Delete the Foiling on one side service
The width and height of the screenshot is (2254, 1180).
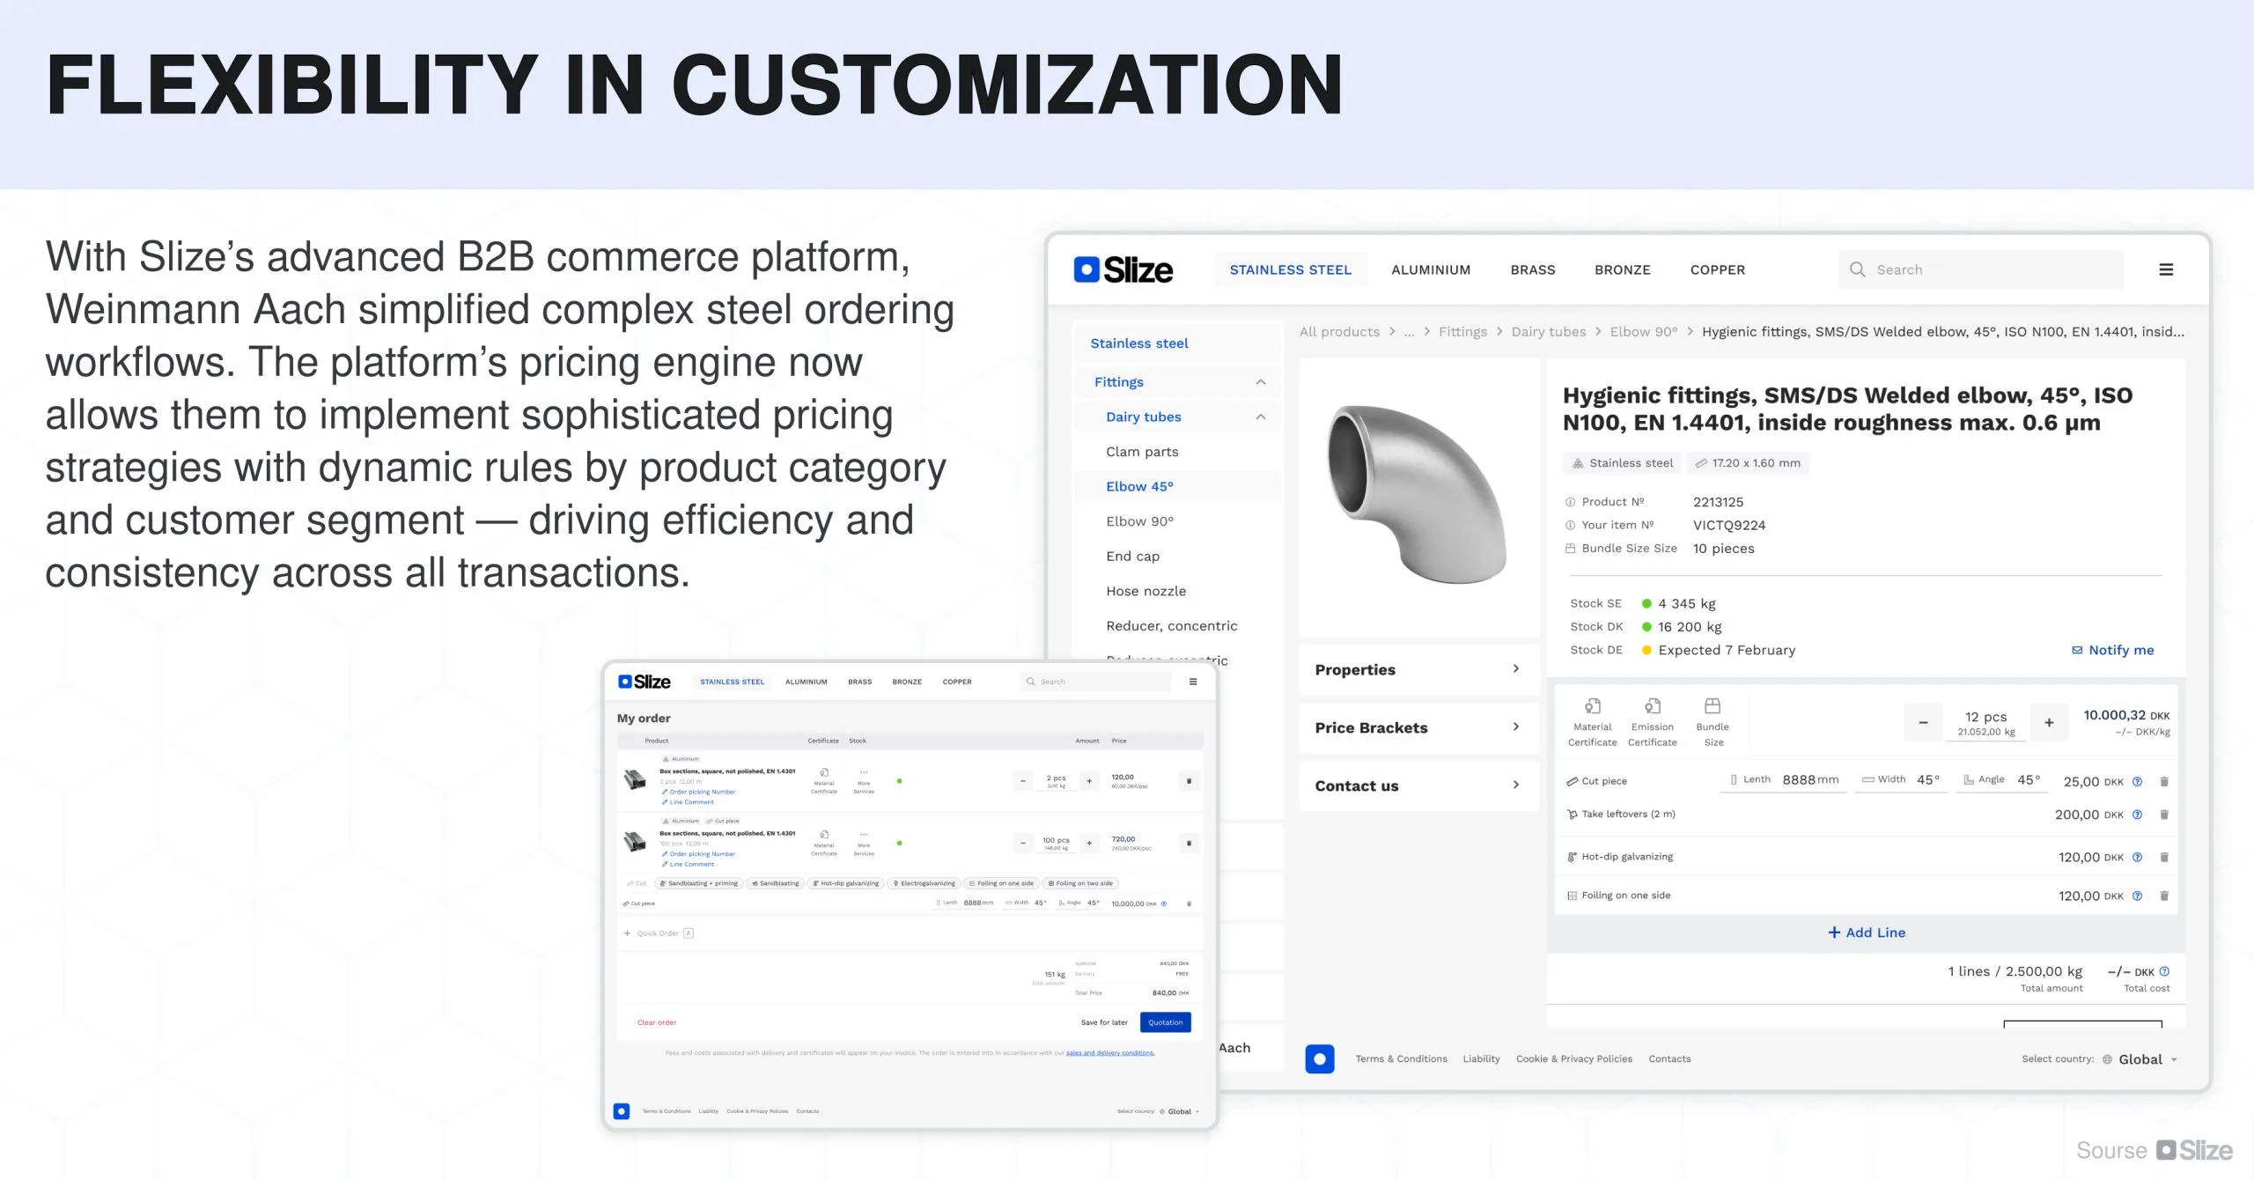2164,896
